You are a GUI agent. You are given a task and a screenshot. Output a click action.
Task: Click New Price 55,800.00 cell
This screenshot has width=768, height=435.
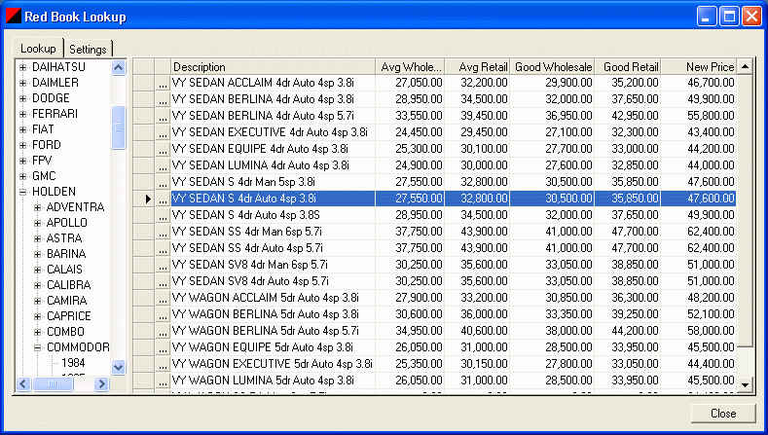(x=699, y=116)
